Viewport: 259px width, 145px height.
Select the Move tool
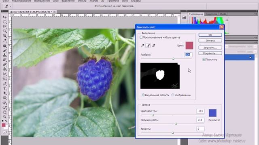[4, 17]
